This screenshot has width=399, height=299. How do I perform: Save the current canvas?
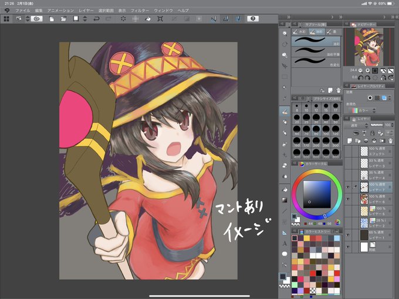click(76, 19)
